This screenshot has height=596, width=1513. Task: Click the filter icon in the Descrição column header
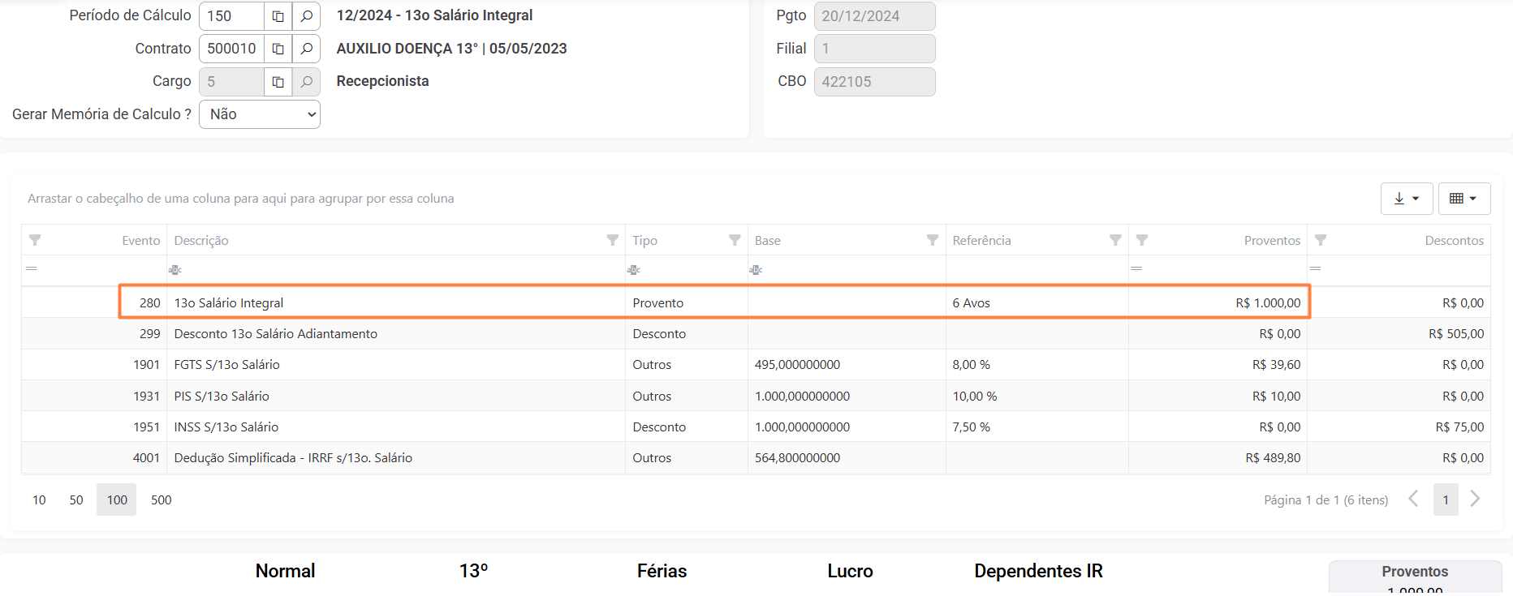(x=612, y=240)
